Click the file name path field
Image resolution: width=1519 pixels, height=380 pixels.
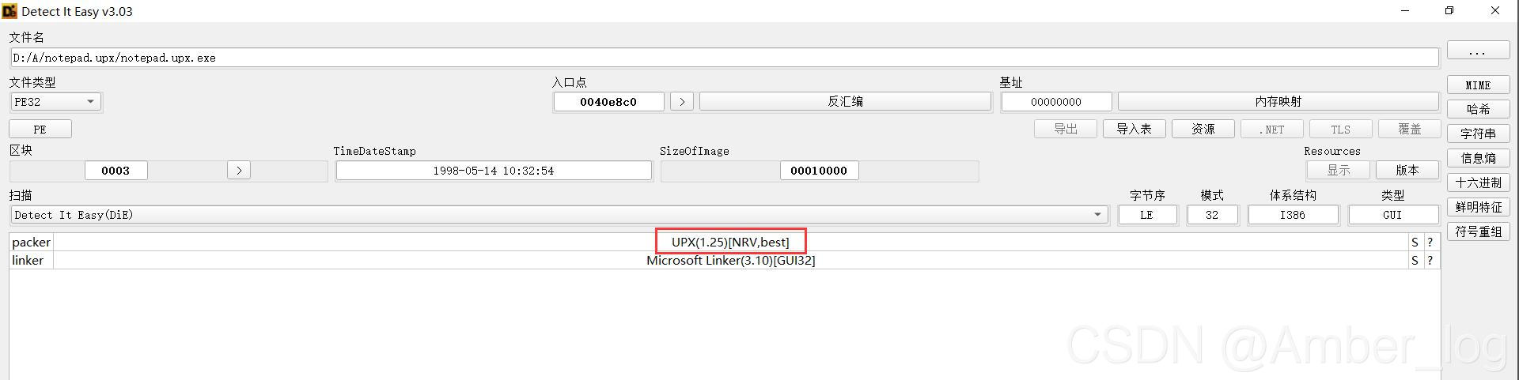coord(724,58)
